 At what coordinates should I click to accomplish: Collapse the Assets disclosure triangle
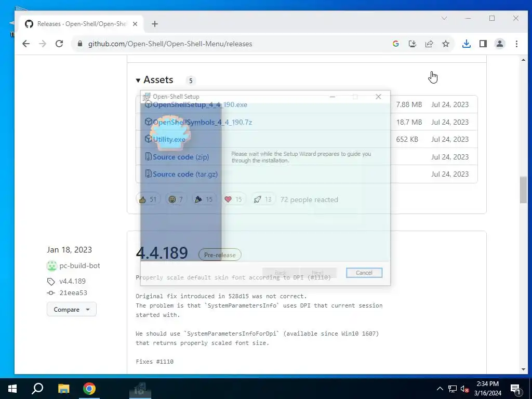point(138,81)
